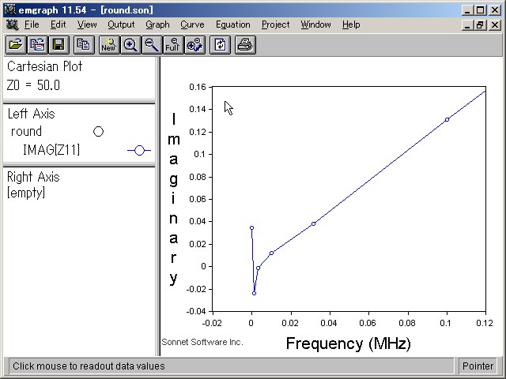Minimize the inner document window

(467, 24)
